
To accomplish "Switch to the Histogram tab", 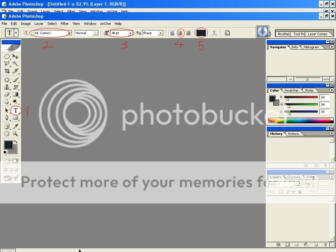I will click(x=311, y=47).
